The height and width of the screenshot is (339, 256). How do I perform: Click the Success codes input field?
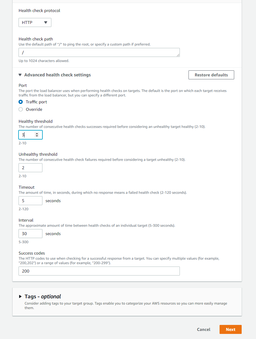99,271
